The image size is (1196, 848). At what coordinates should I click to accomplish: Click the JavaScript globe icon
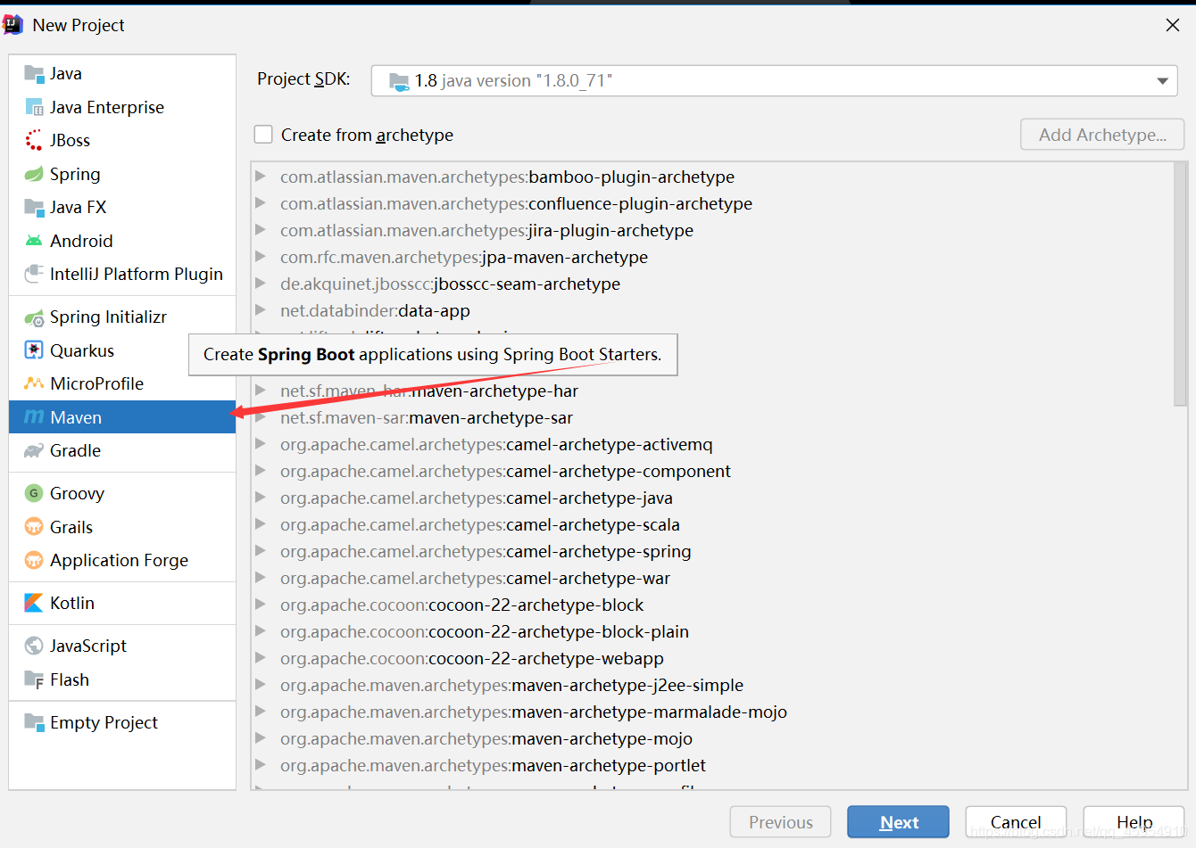click(34, 646)
